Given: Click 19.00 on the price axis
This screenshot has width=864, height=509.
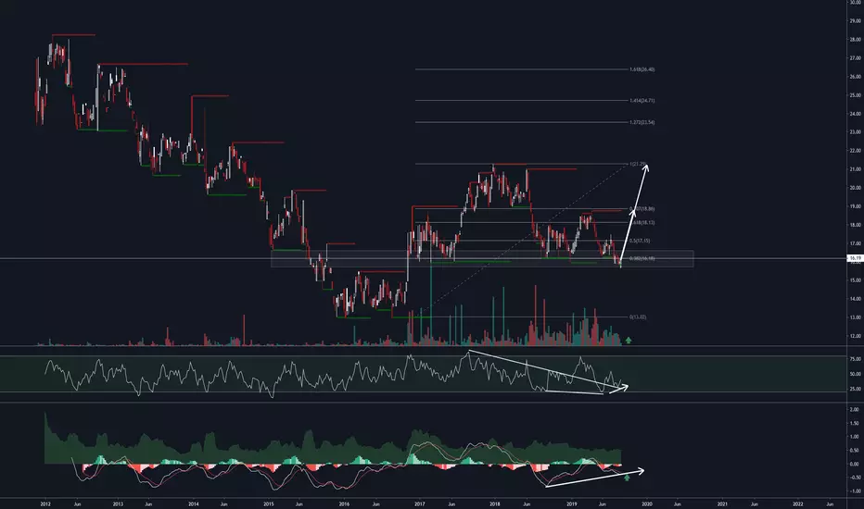Looking at the screenshot, I should (x=855, y=207).
